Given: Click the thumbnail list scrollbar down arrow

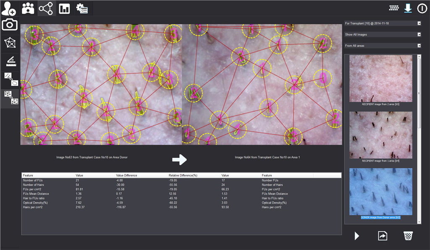Looking at the screenshot, I should click(x=419, y=222).
